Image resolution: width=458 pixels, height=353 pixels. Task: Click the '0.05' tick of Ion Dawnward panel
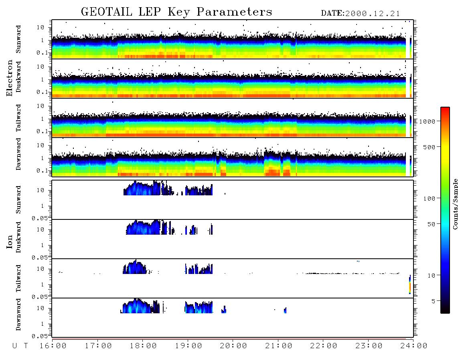[39, 336]
